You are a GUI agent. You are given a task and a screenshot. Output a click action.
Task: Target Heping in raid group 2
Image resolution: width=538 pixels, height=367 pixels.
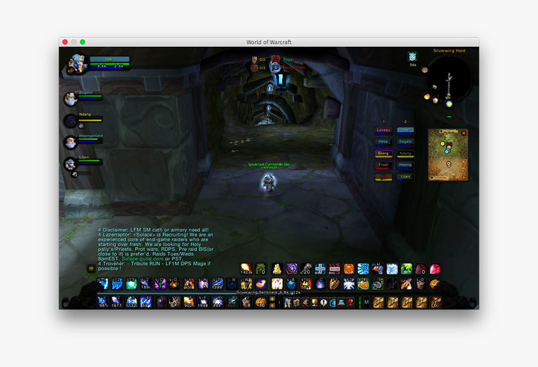(405, 165)
